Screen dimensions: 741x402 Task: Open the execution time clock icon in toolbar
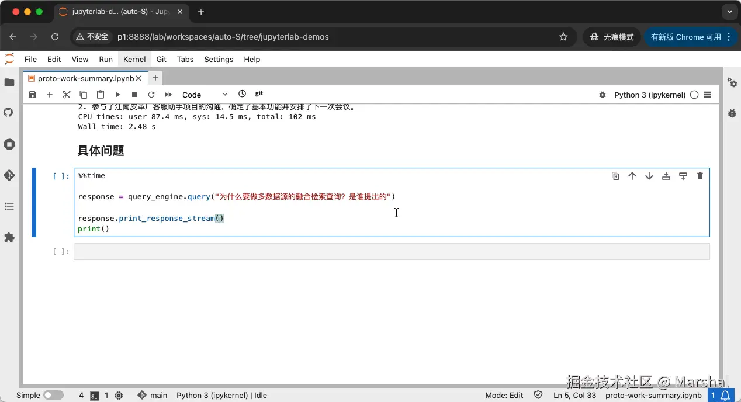[243, 94]
